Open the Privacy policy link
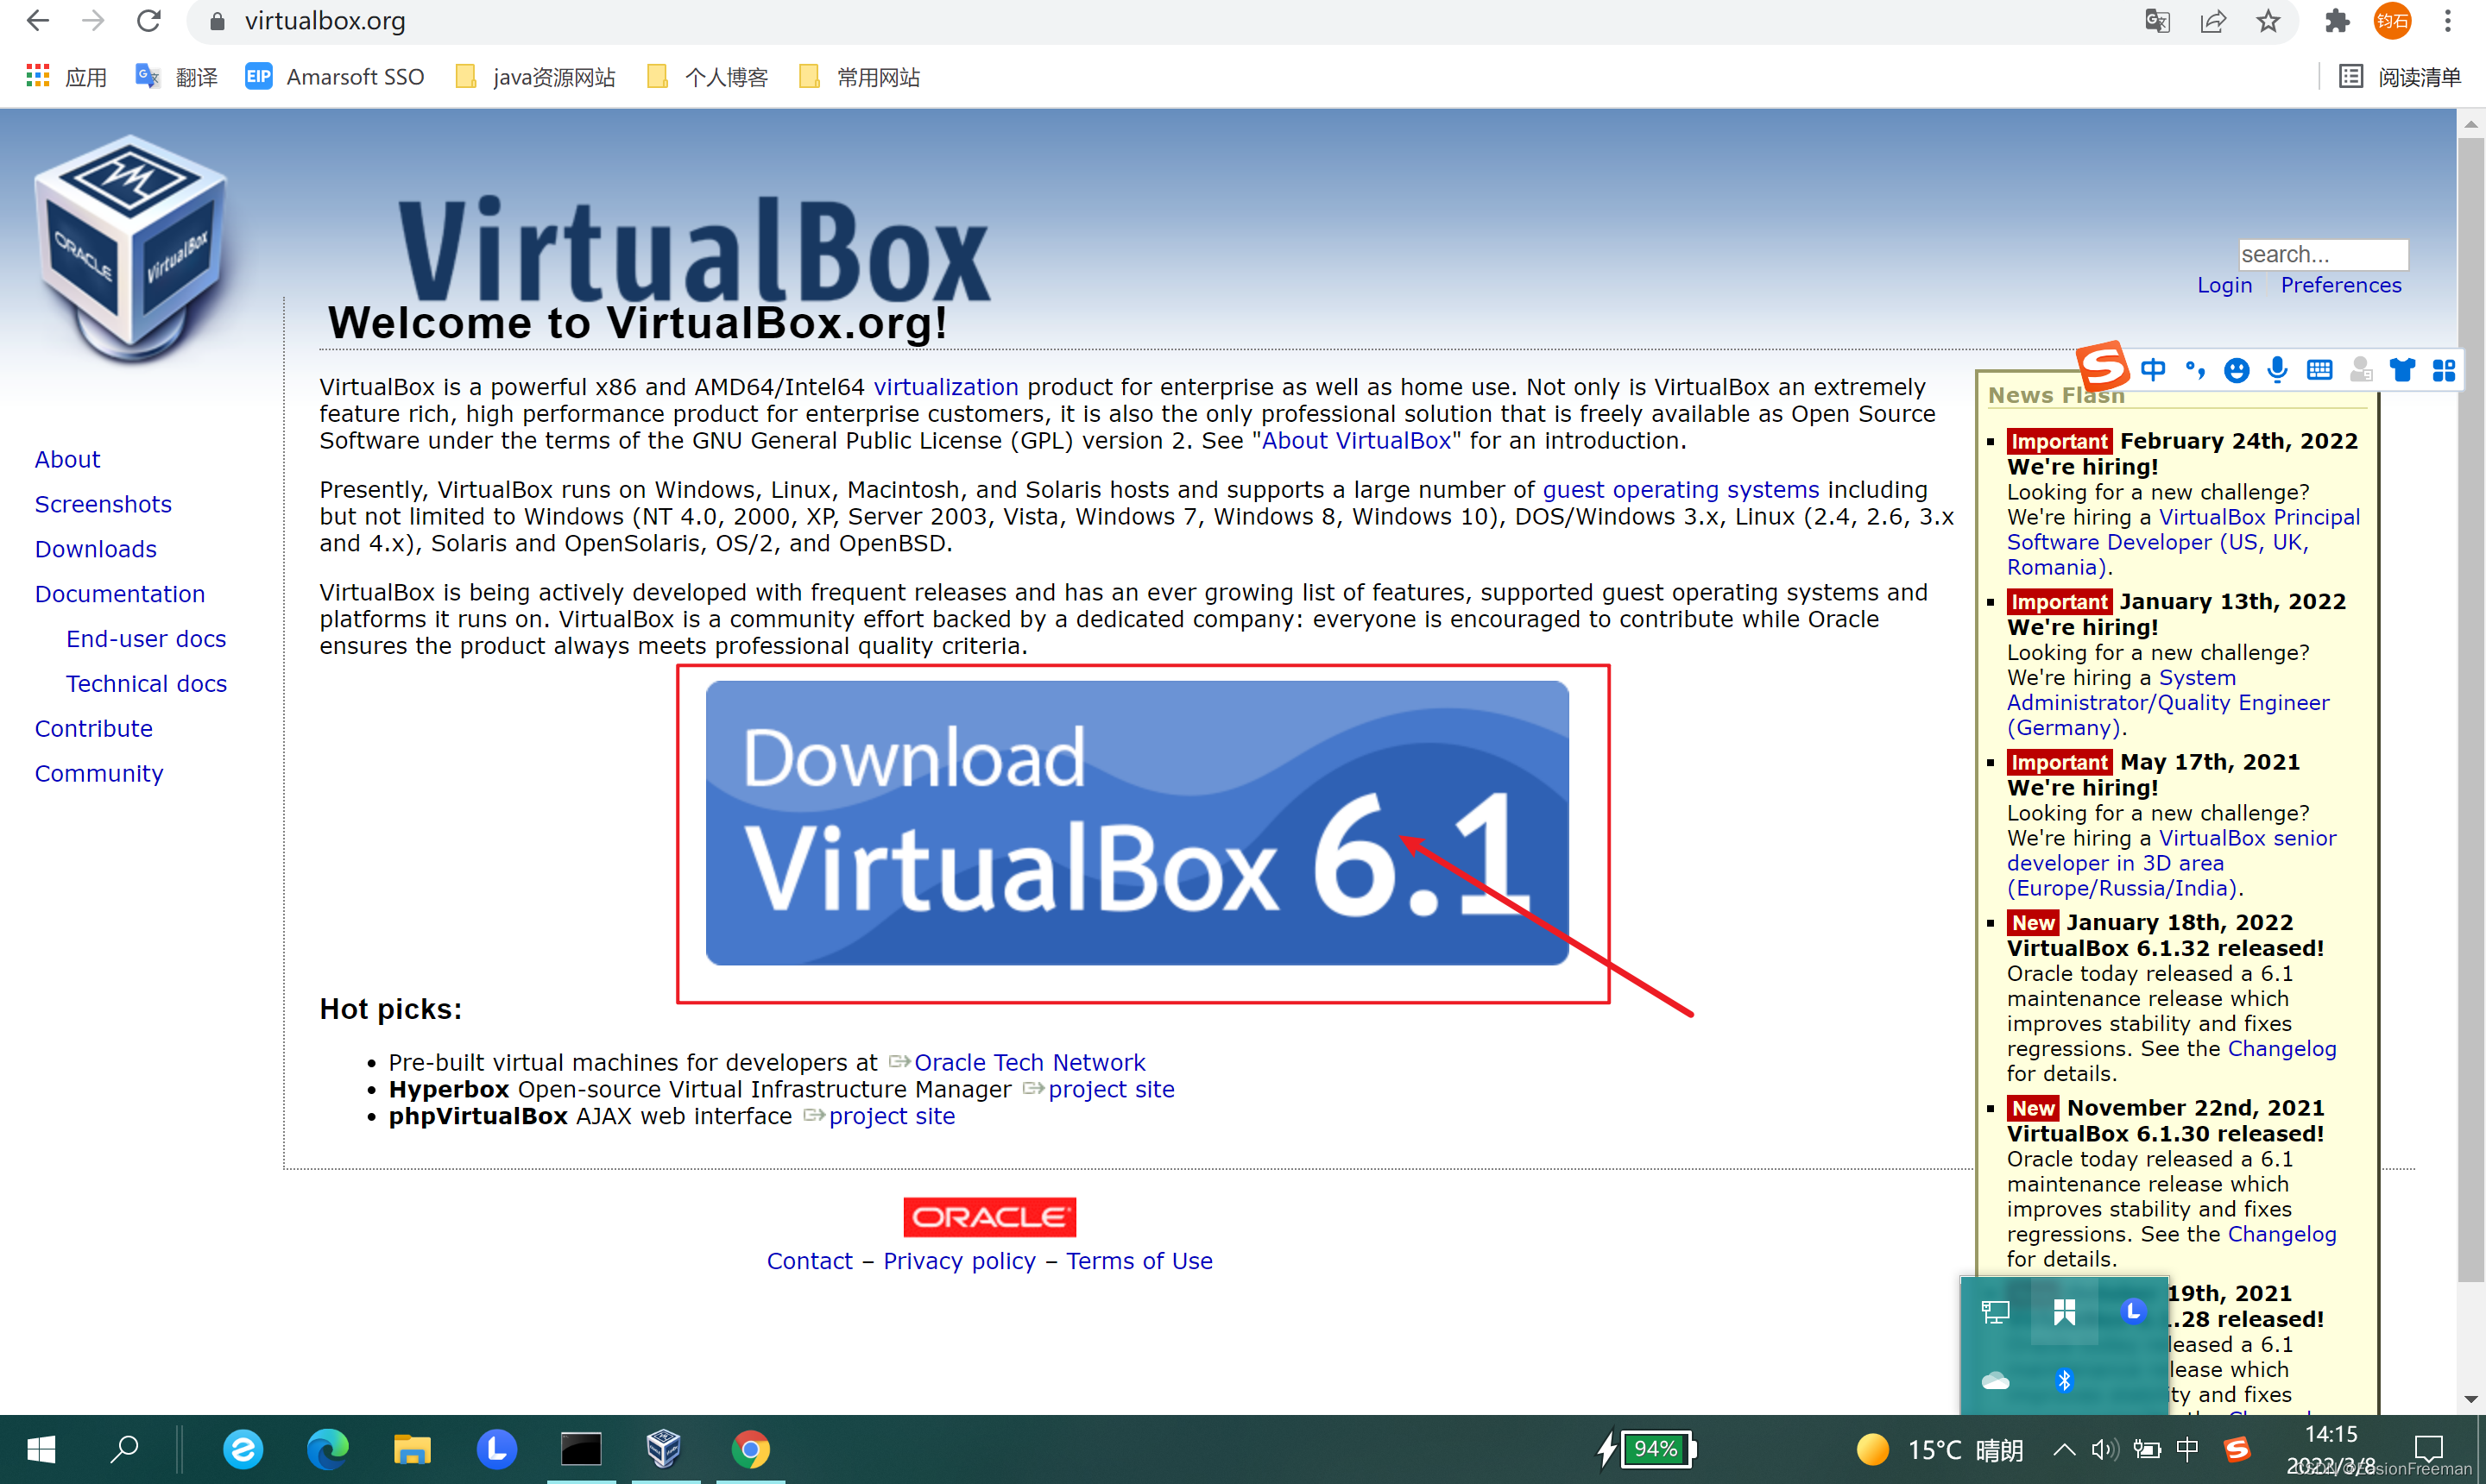 click(958, 1262)
